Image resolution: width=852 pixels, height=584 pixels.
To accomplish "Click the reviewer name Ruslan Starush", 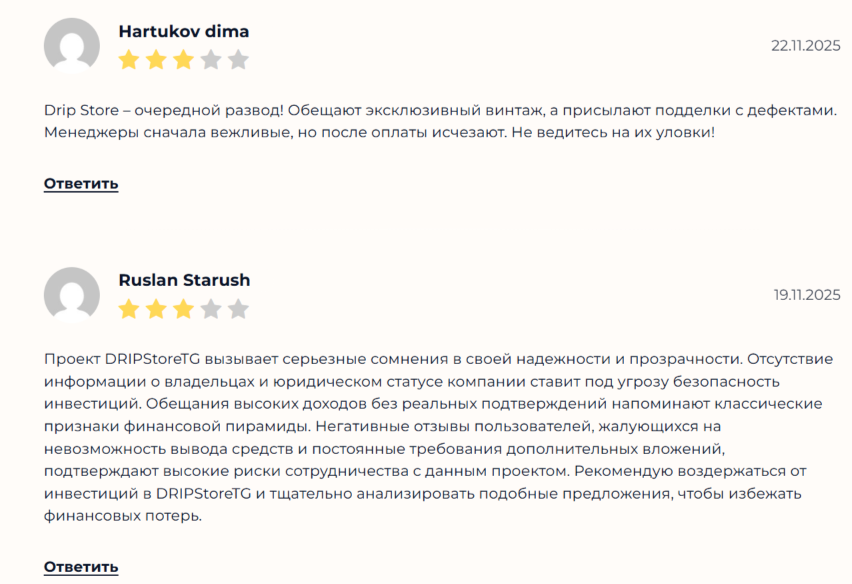I will (x=184, y=281).
